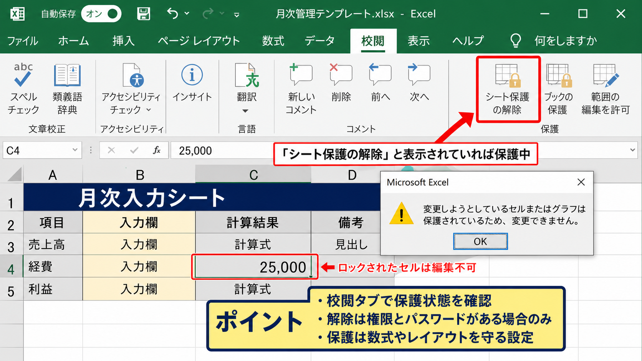Open the Quick Access Toolbar customize dropdown
The image size is (642, 361).
[237, 15]
